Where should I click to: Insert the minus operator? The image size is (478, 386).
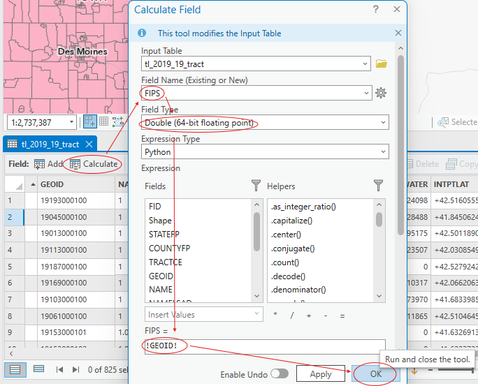326,316
